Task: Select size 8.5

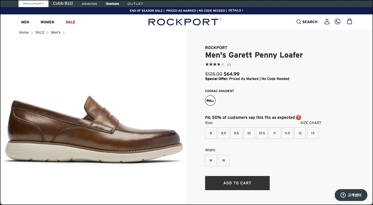Action: [224, 133]
